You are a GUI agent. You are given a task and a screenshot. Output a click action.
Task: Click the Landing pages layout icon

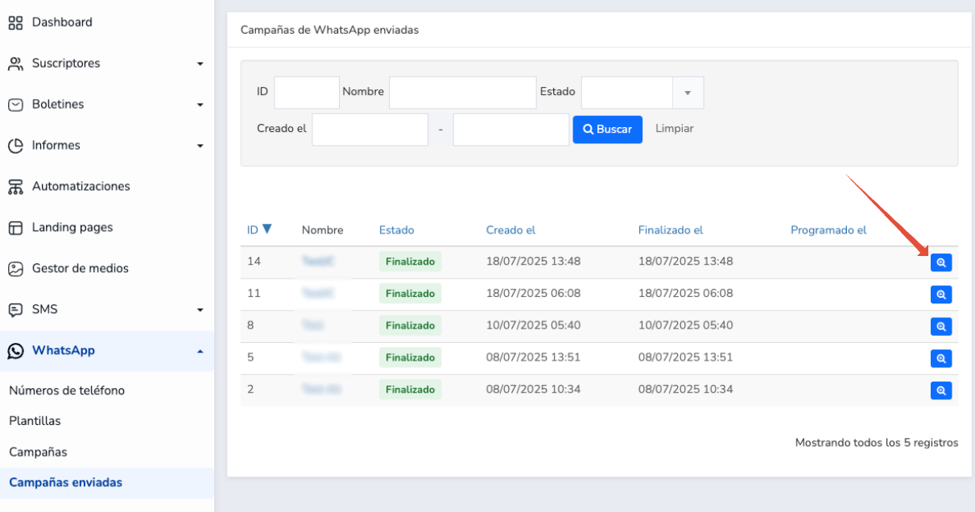click(x=15, y=228)
